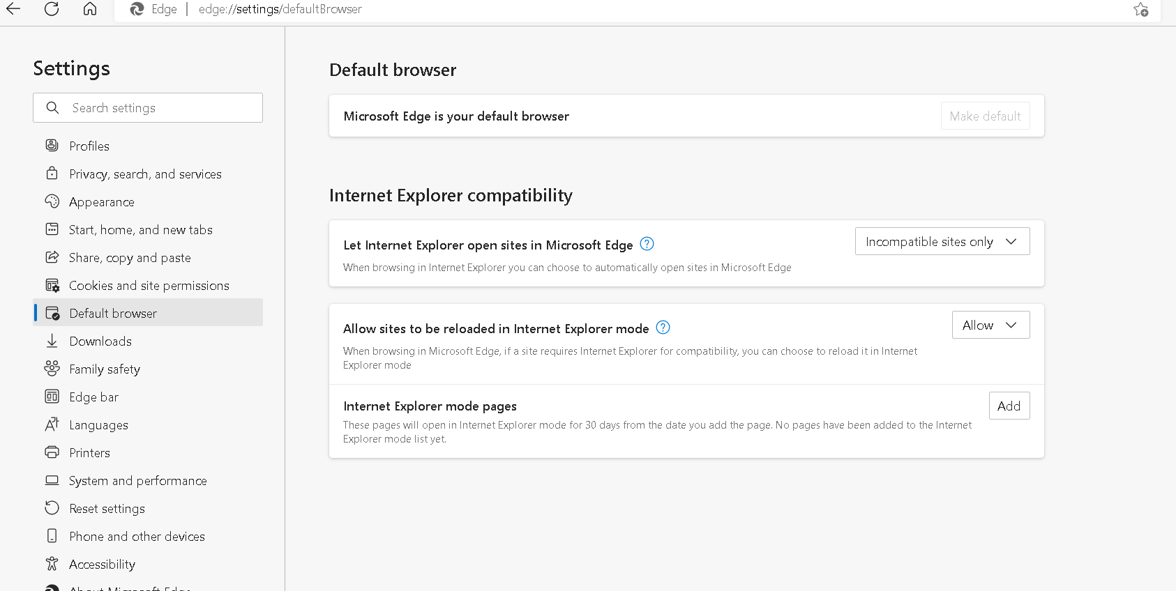
Task: Click the Phone and other devices icon
Action: [52, 536]
